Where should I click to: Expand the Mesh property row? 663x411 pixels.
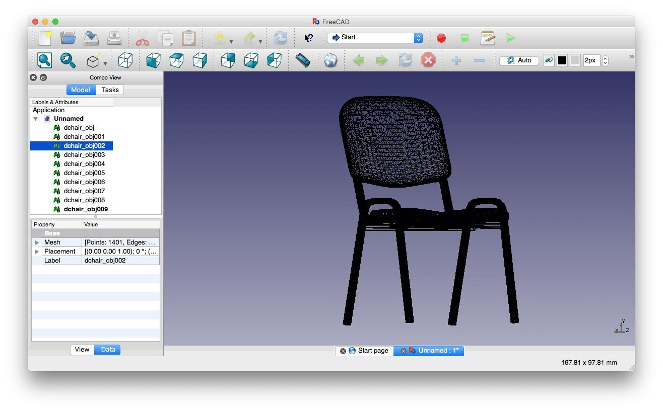[37, 242]
